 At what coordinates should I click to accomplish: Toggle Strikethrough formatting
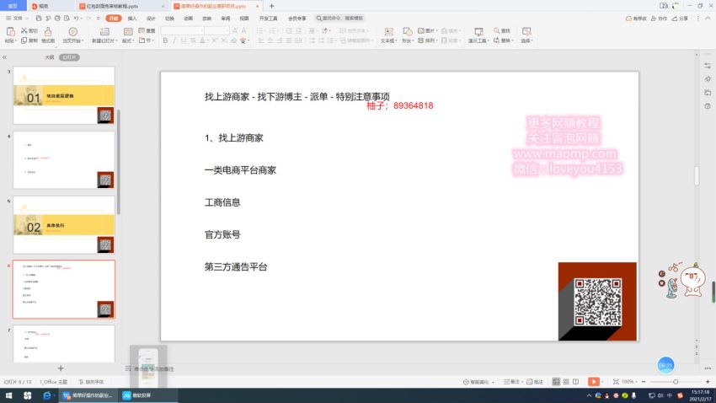point(193,40)
